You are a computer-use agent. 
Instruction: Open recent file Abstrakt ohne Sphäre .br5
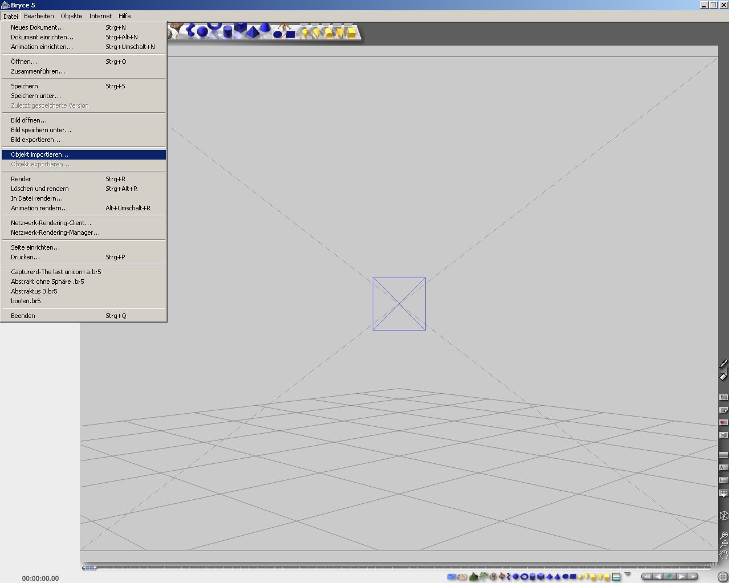pyautogui.click(x=84, y=282)
